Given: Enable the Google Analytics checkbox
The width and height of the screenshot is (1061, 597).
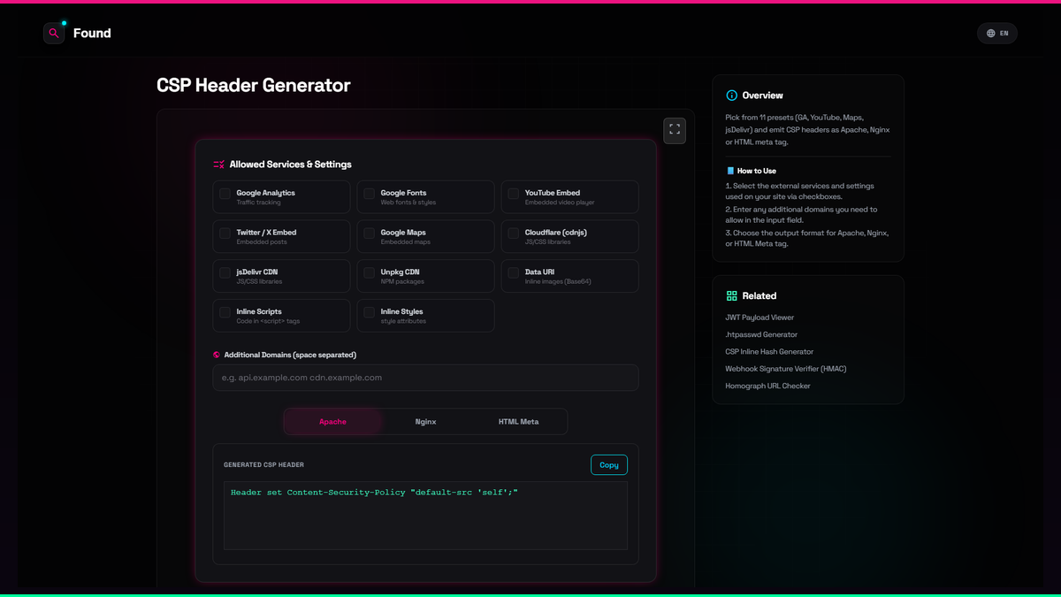Looking at the screenshot, I should (225, 194).
